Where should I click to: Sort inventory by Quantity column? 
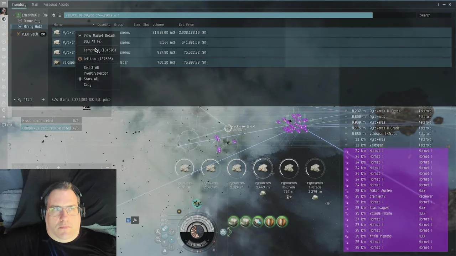tap(104, 25)
